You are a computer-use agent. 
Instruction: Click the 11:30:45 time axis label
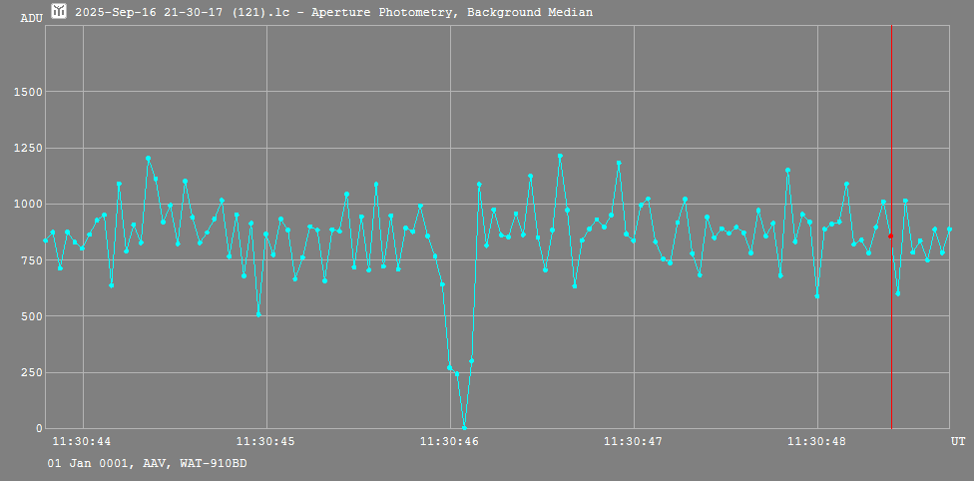click(x=265, y=441)
